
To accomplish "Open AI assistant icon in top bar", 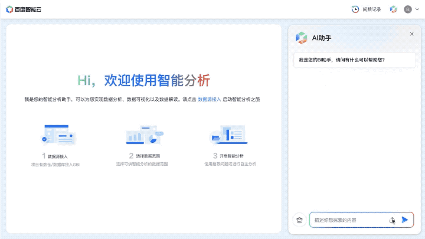I will click(393, 9).
